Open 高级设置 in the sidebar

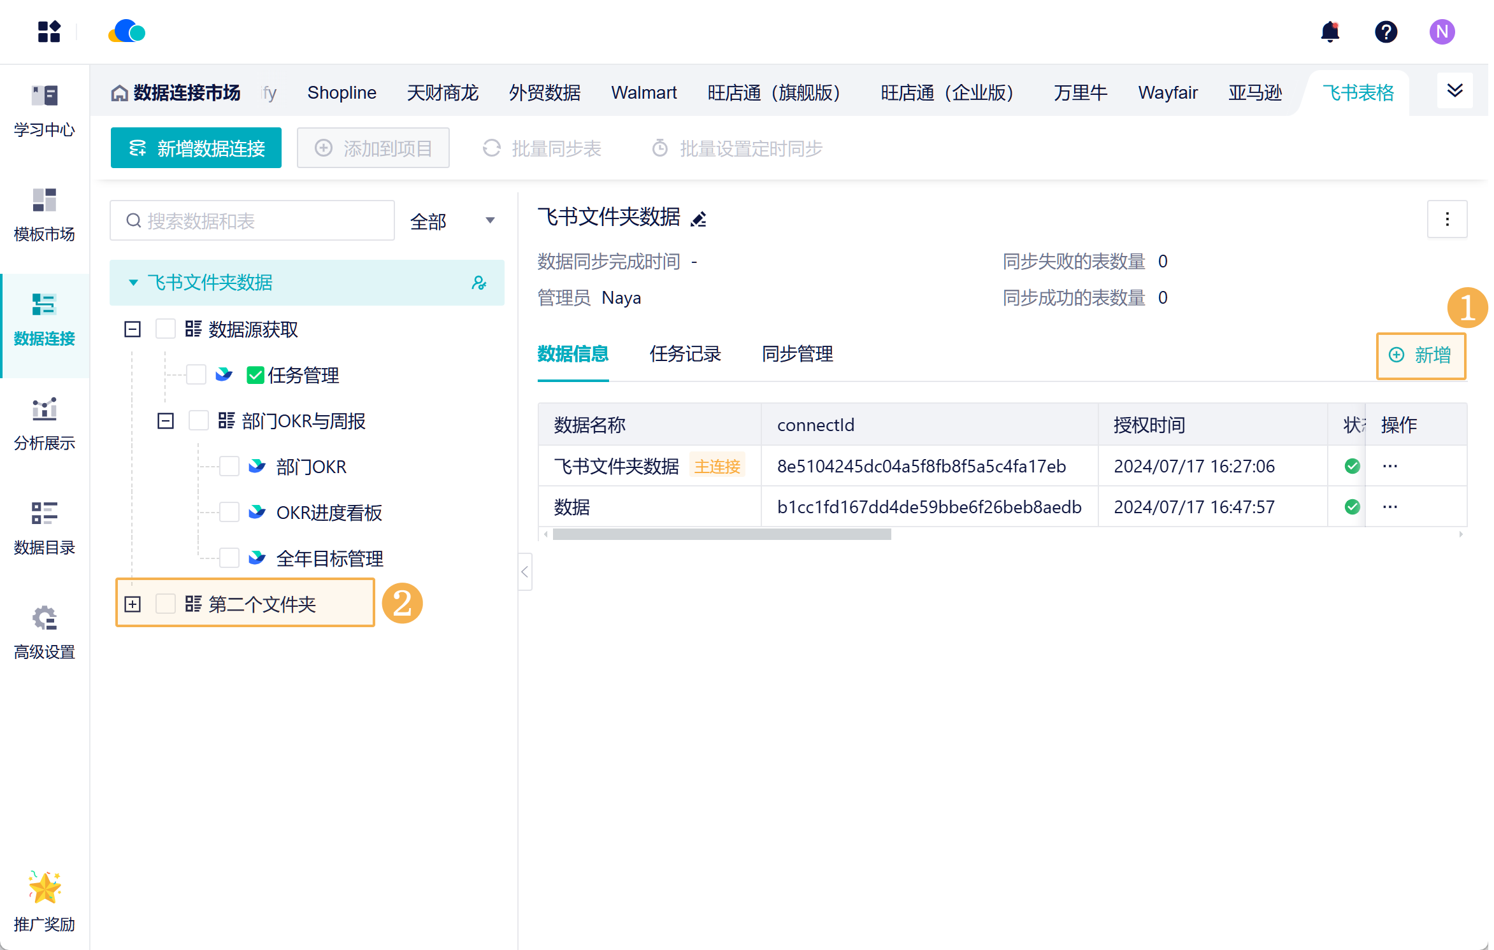point(45,634)
